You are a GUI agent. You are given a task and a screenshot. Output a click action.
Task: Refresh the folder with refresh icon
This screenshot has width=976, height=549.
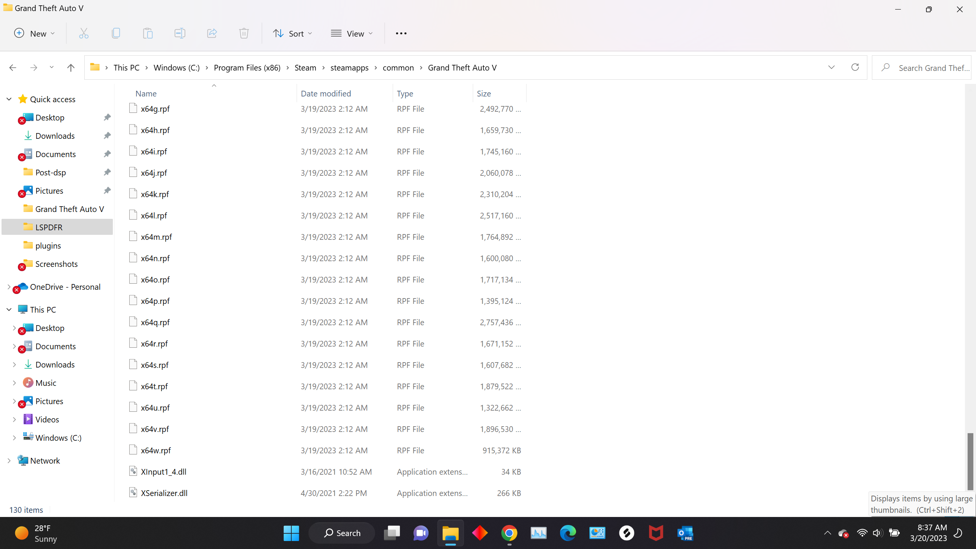pos(855,67)
